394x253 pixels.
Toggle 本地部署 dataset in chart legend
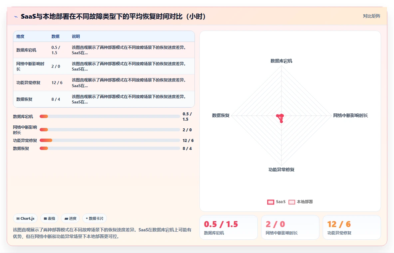click(301, 202)
